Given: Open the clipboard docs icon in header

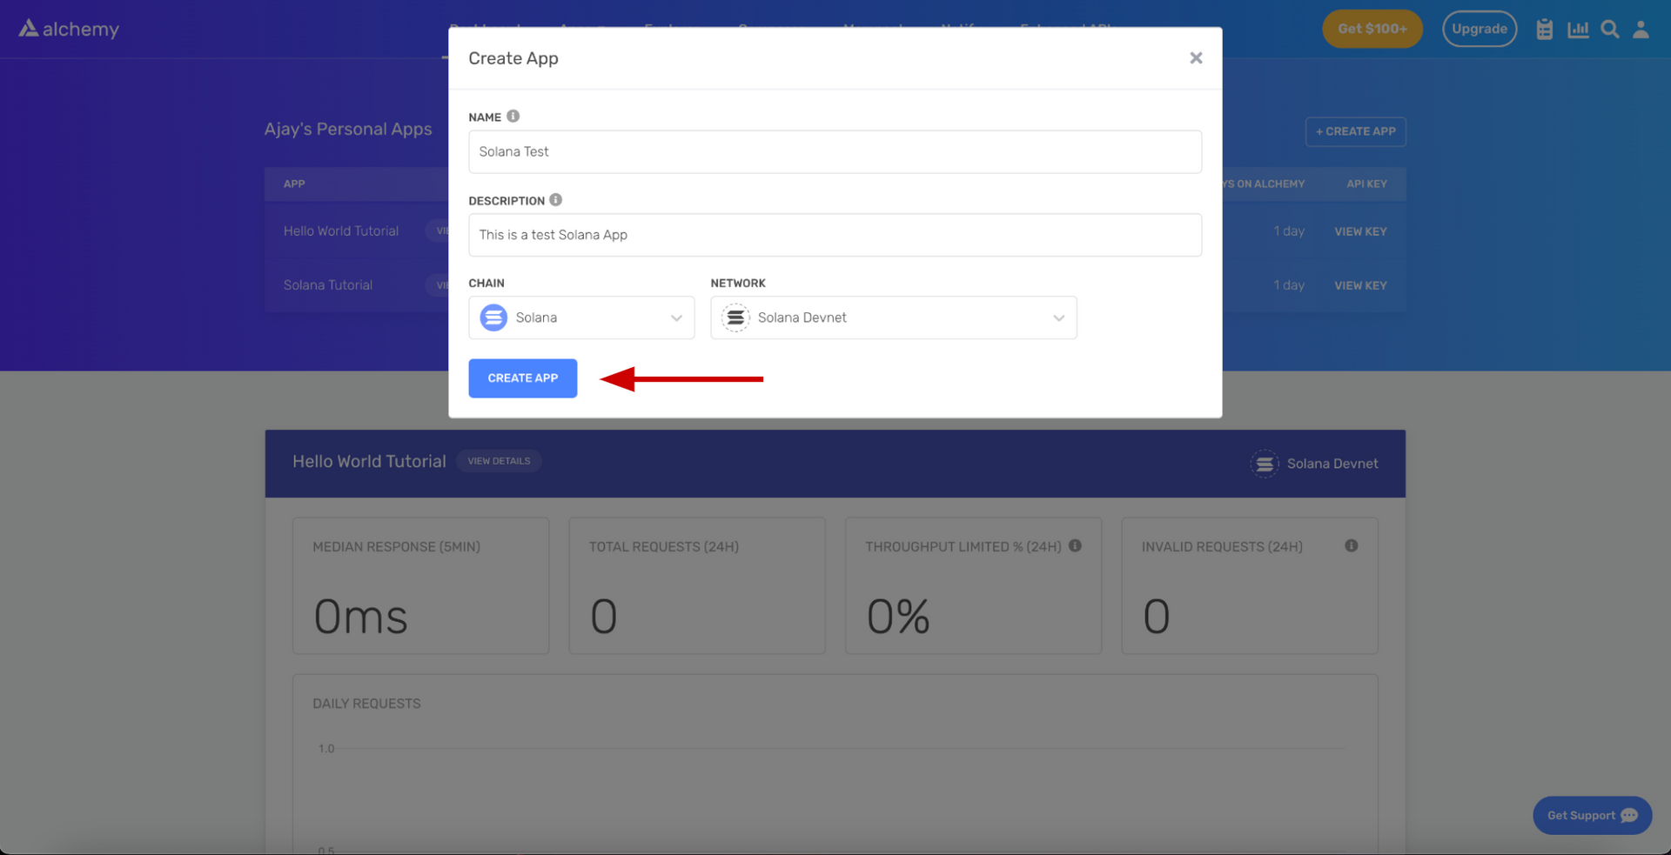Looking at the screenshot, I should [1545, 30].
